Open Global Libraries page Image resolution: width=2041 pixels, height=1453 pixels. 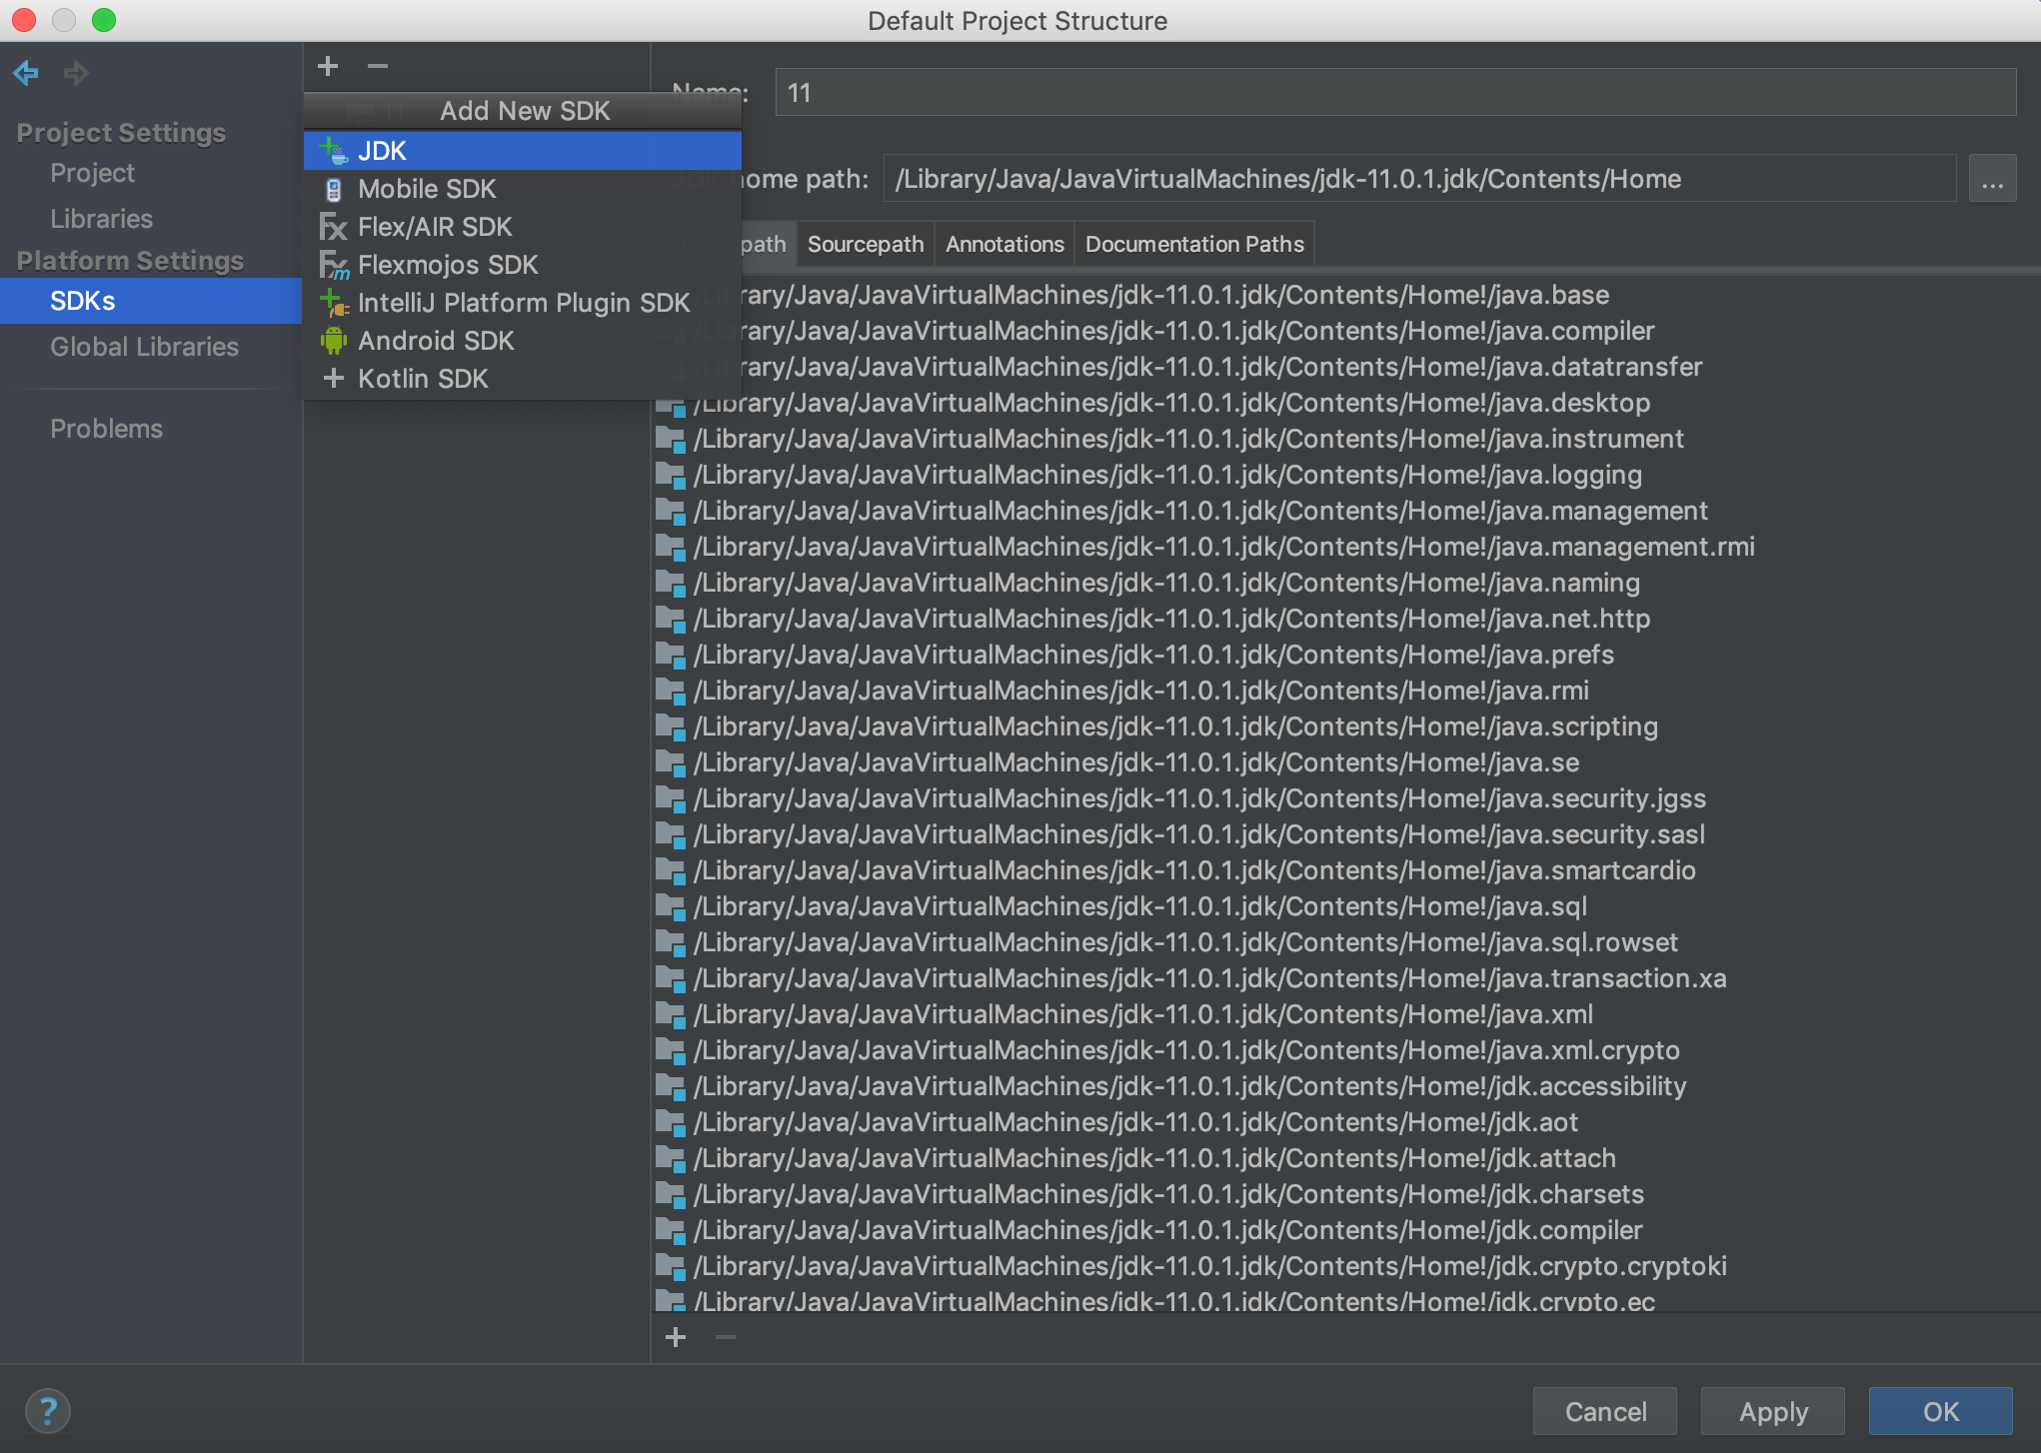point(144,347)
